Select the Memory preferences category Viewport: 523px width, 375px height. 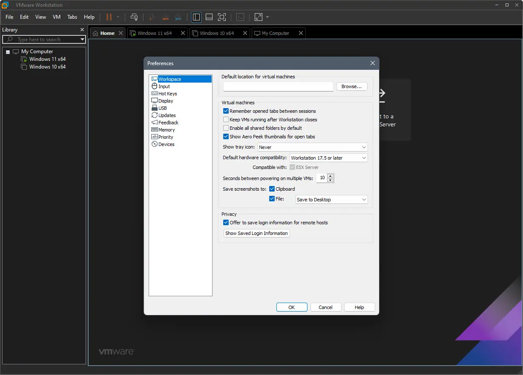[166, 129]
